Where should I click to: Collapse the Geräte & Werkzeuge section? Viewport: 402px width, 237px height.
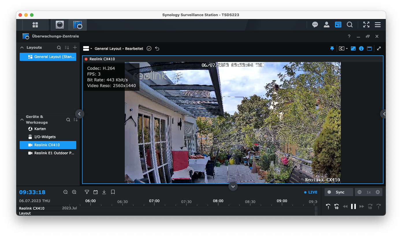click(22, 119)
